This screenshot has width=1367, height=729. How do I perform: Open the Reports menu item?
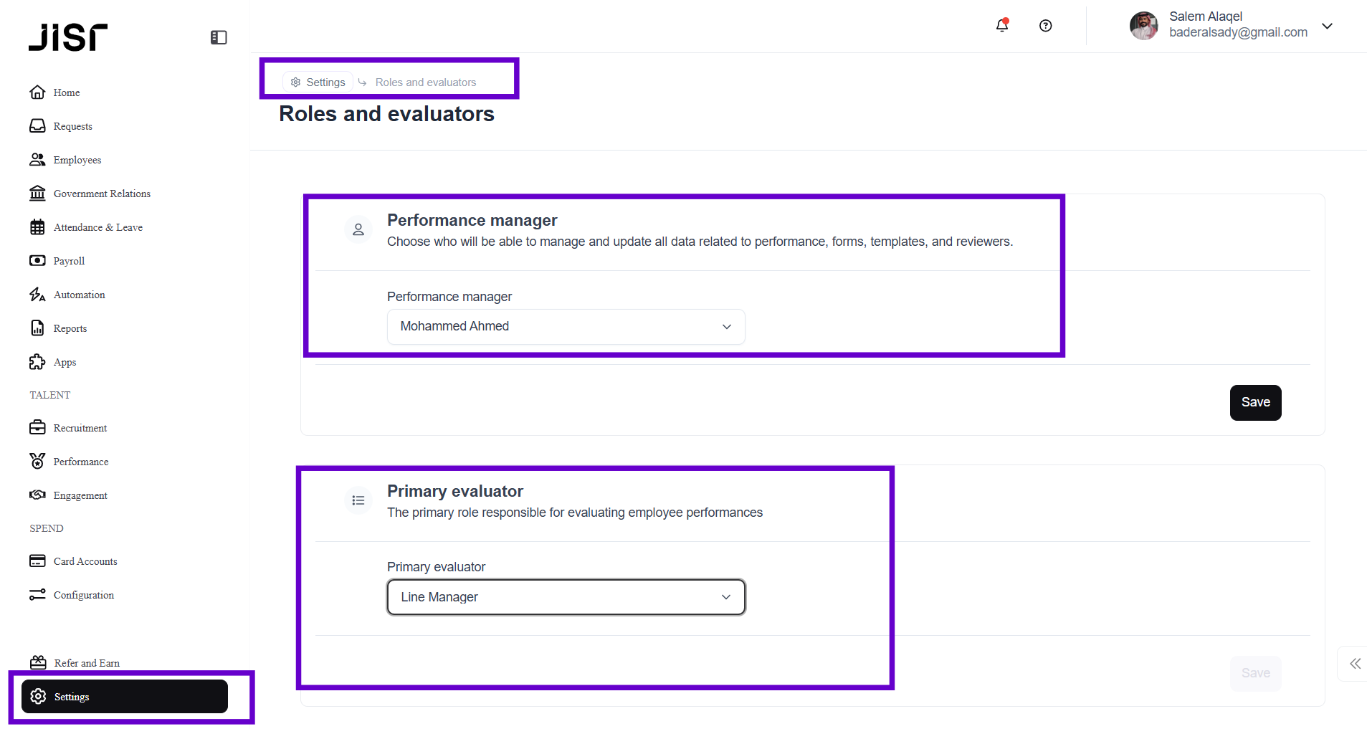[70, 328]
